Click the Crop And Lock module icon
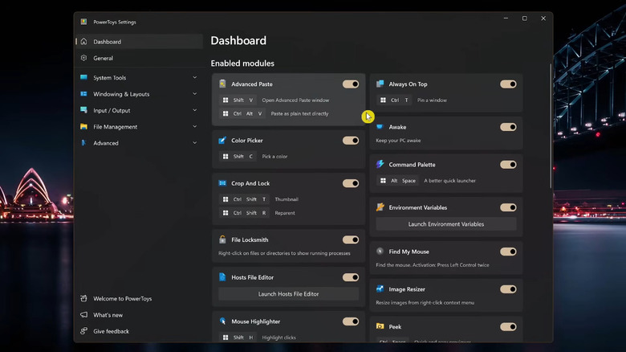Image resolution: width=626 pixels, height=352 pixels. coord(222,183)
